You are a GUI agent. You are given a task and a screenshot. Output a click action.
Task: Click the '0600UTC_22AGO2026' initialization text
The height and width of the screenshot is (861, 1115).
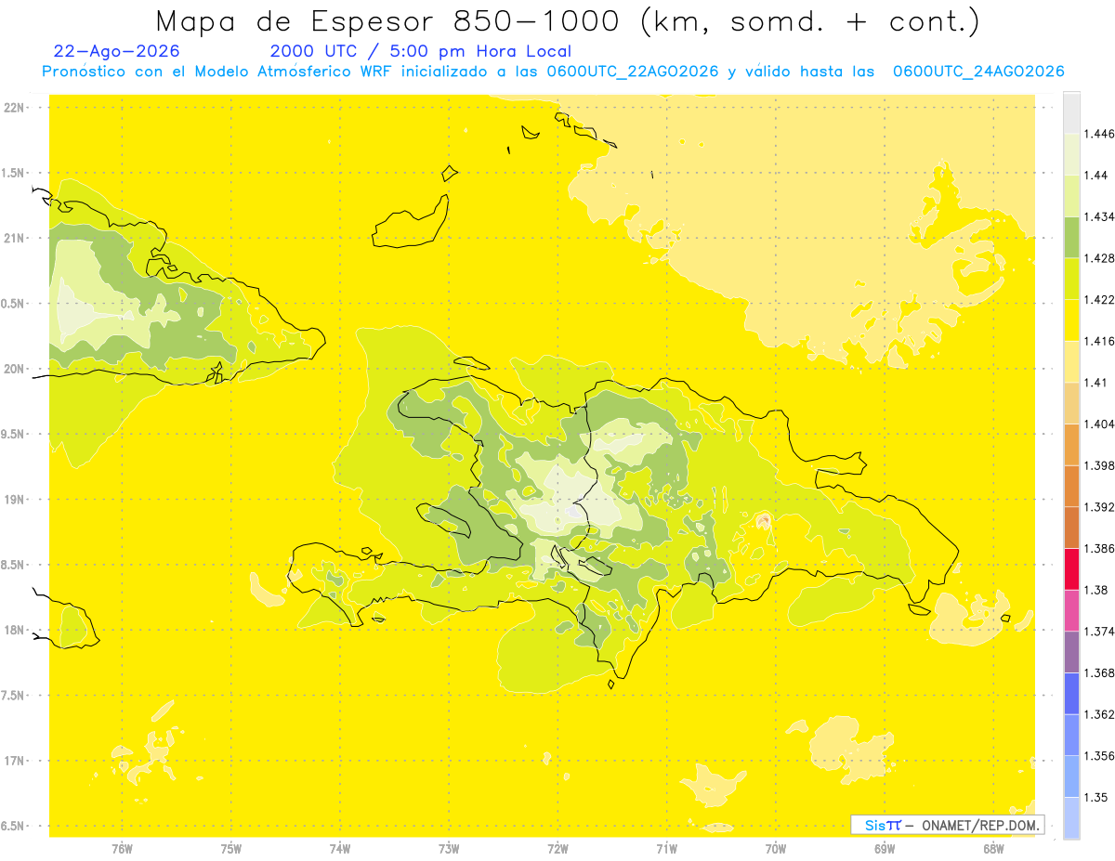pyautogui.click(x=633, y=72)
